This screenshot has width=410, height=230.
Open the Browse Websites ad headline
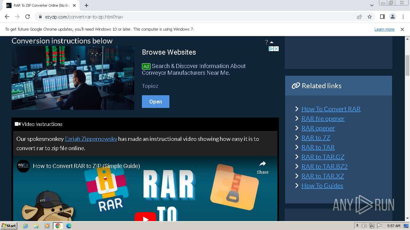tap(169, 52)
